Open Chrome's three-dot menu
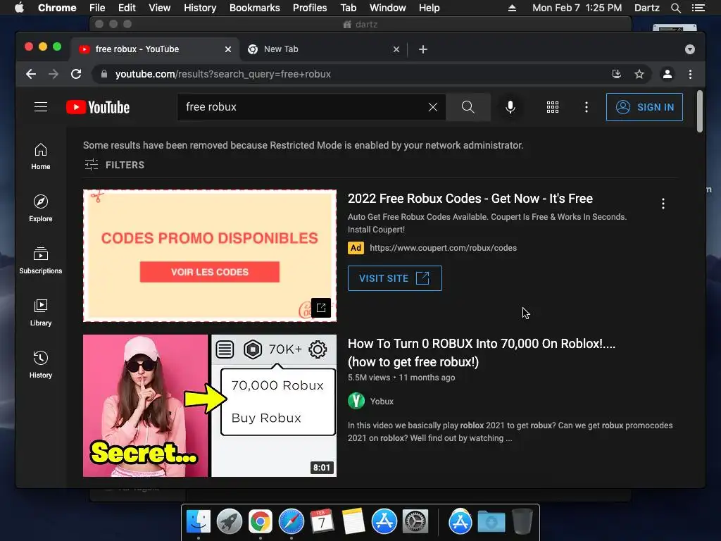This screenshot has width=721, height=541. point(690,74)
